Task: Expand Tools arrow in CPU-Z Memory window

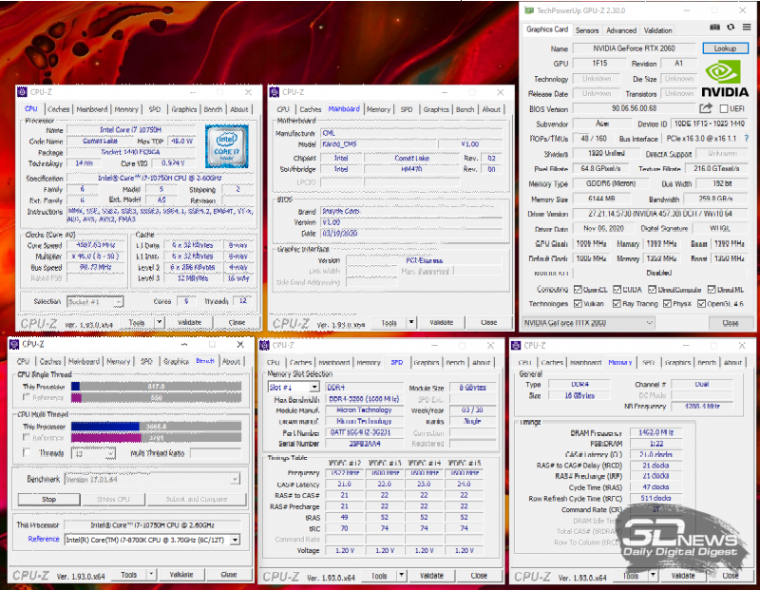Action: point(653,576)
